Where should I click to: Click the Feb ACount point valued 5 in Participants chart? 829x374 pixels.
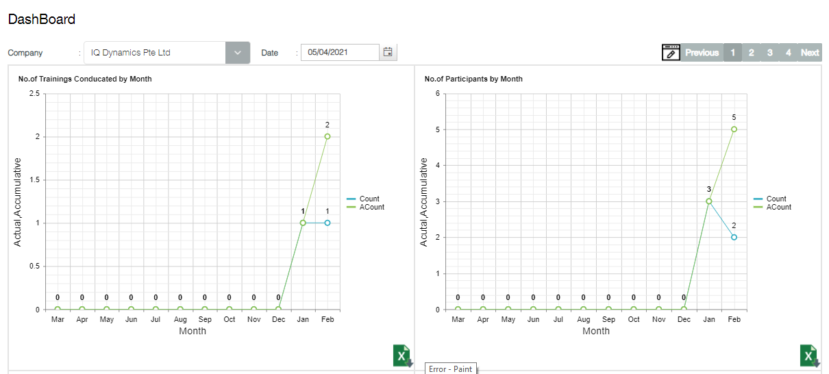[734, 129]
